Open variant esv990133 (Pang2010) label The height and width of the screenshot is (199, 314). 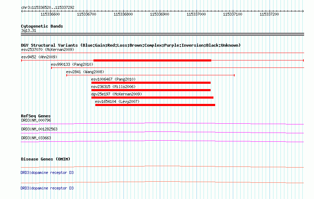tap(72, 64)
